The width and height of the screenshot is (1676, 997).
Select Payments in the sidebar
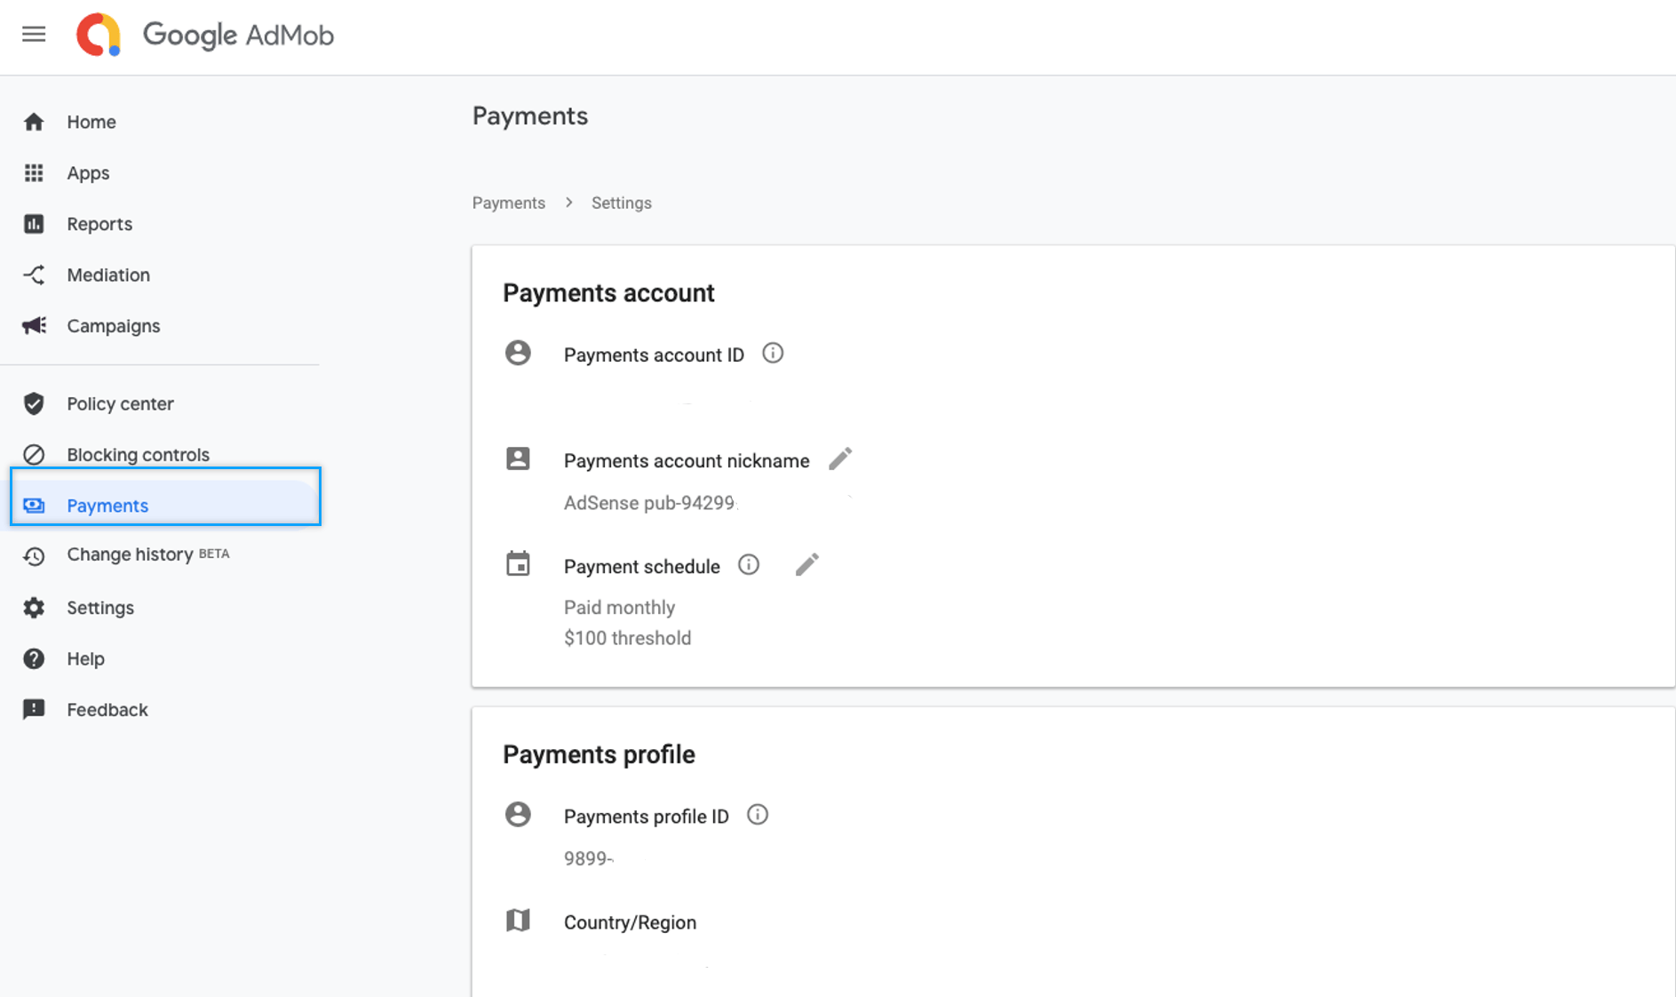107,506
